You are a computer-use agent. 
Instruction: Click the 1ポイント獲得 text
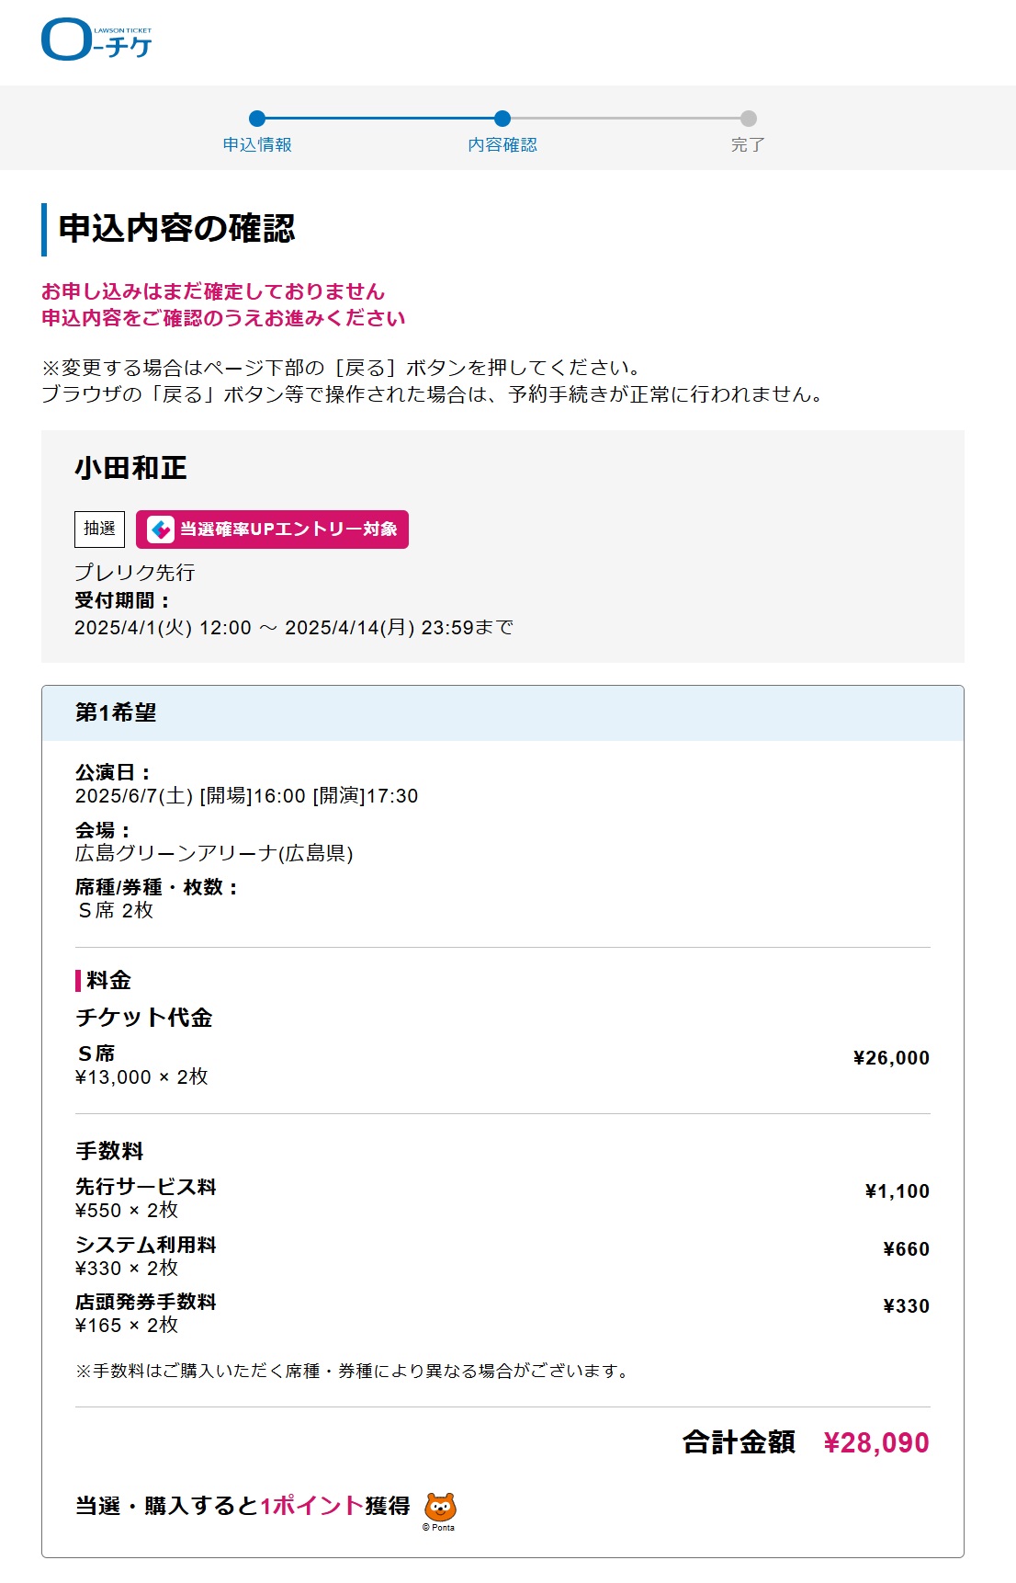coord(335,1506)
